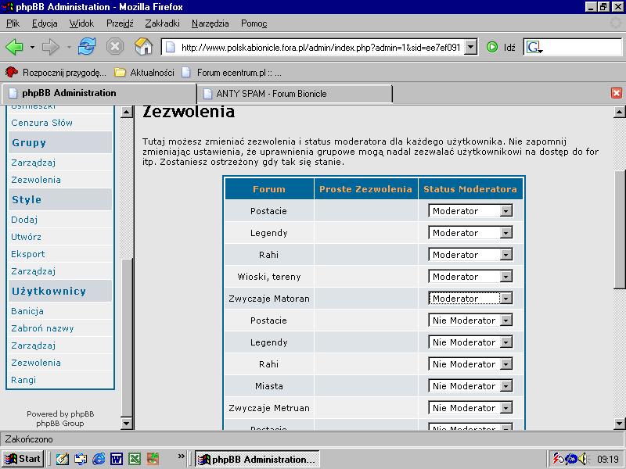Screen dimensions: 626x469
Task: Expand the Miasta moderator status dropdown
Action: [505, 386]
